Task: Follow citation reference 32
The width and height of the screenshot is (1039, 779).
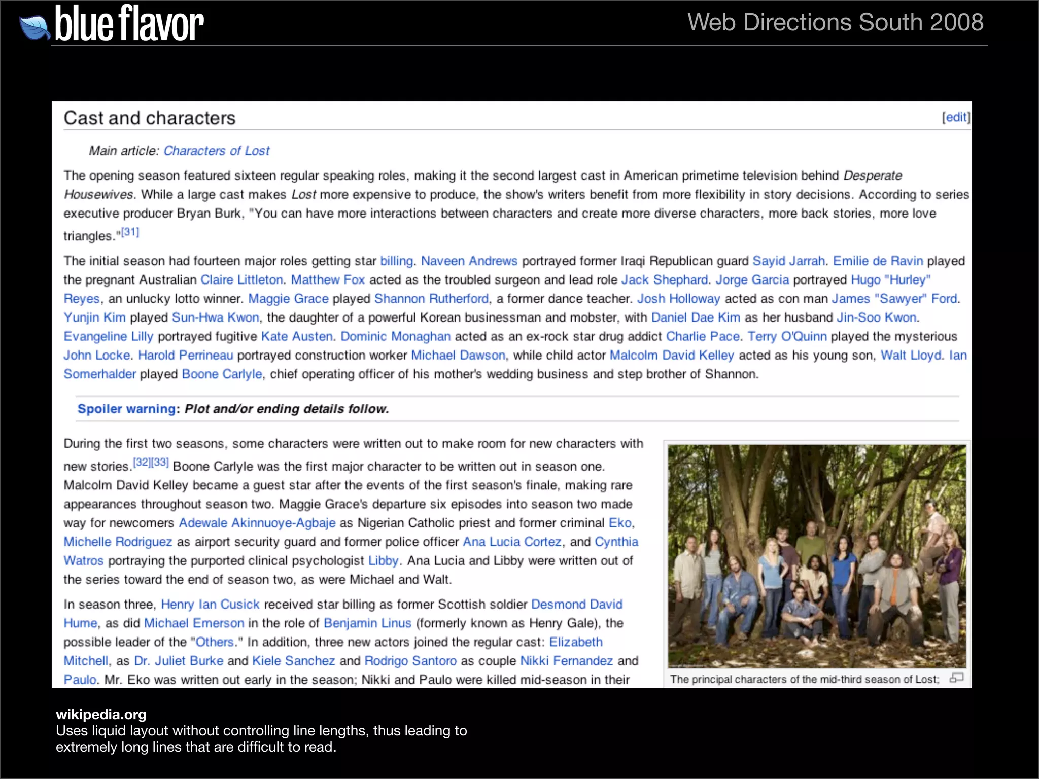Action: pyautogui.click(x=142, y=462)
